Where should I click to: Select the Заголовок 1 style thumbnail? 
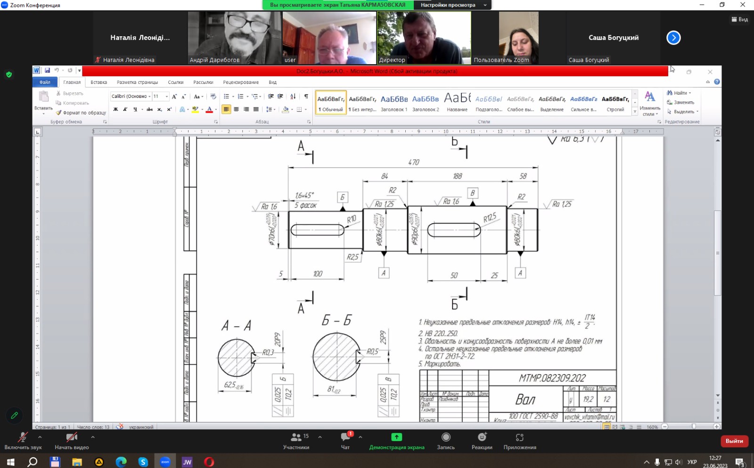(x=394, y=102)
